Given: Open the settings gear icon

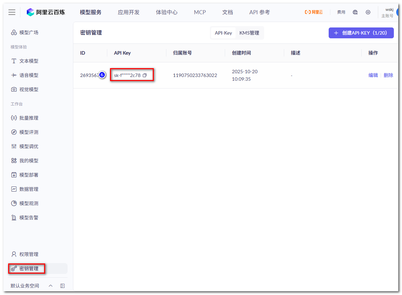Looking at the screenshot, I should (368, 12).
